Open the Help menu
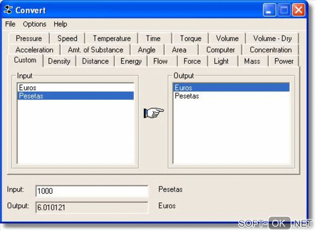Image resolution: width=316 pixels, height=231 pixels. 60,24
